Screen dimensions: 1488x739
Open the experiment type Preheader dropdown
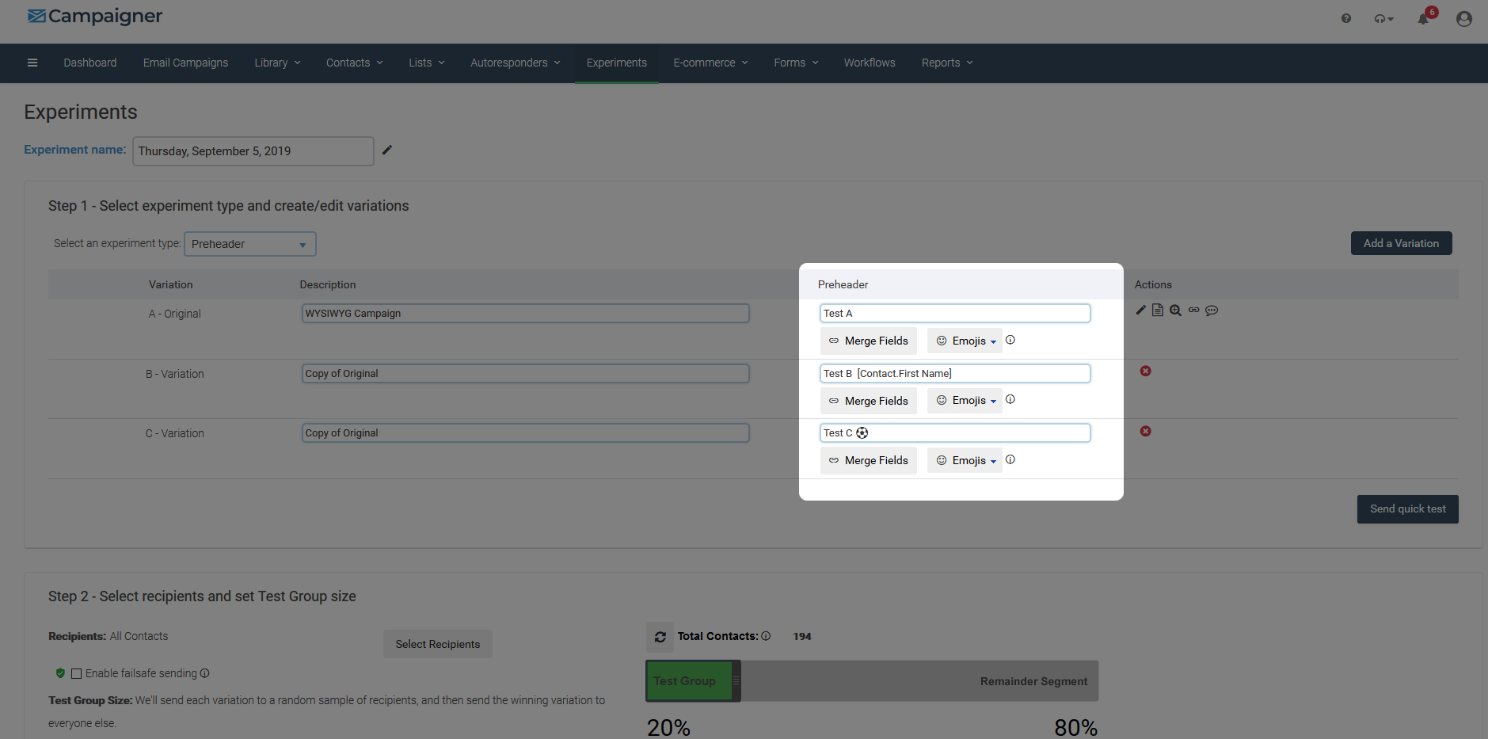pos(250,244)
